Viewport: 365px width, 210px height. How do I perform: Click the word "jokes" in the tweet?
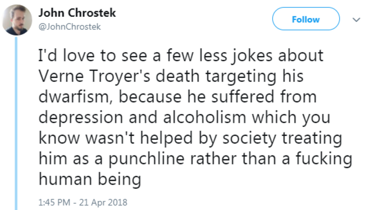[x=252, y=56]
